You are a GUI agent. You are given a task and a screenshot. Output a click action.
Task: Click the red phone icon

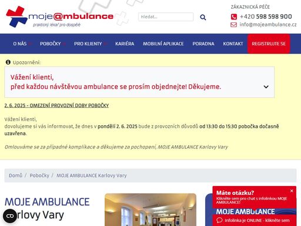234,17
